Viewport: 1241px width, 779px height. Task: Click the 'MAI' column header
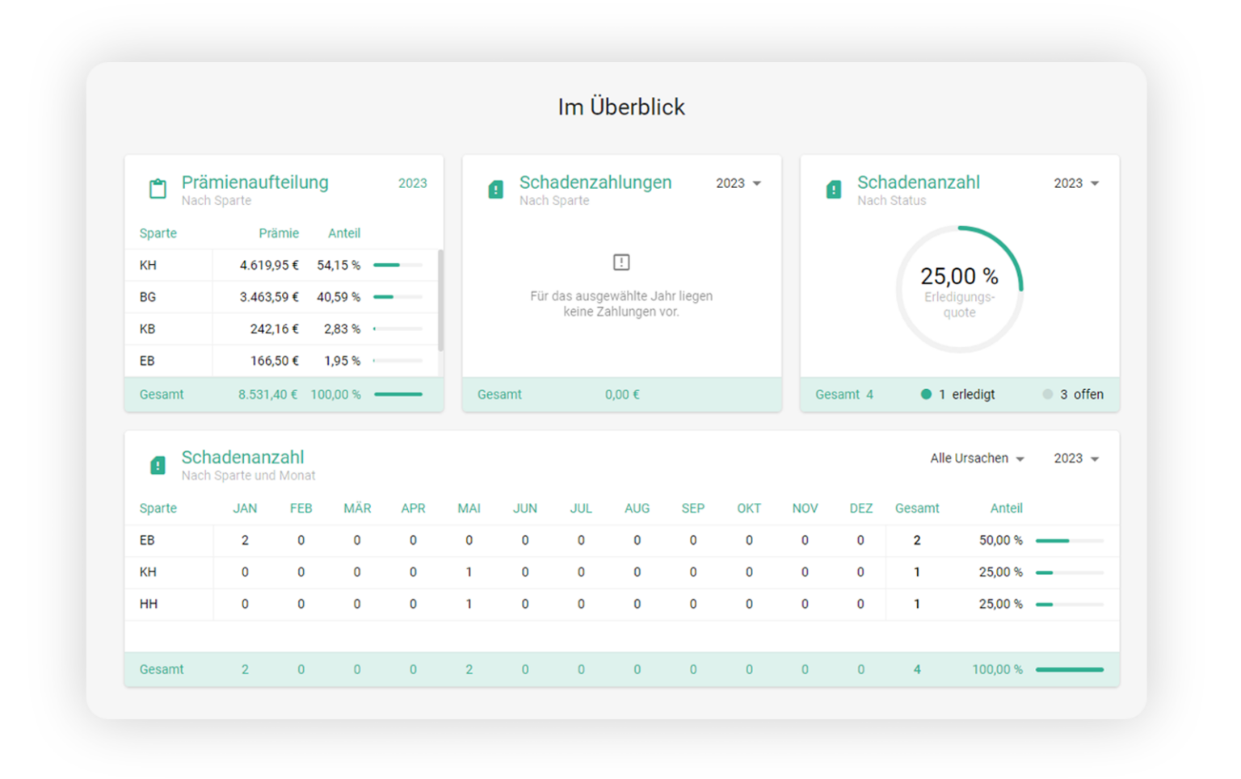(469, 509)
